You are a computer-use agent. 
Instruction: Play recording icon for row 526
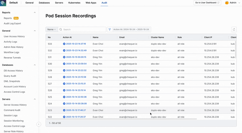pyautogui.click(x=64, y=90)
